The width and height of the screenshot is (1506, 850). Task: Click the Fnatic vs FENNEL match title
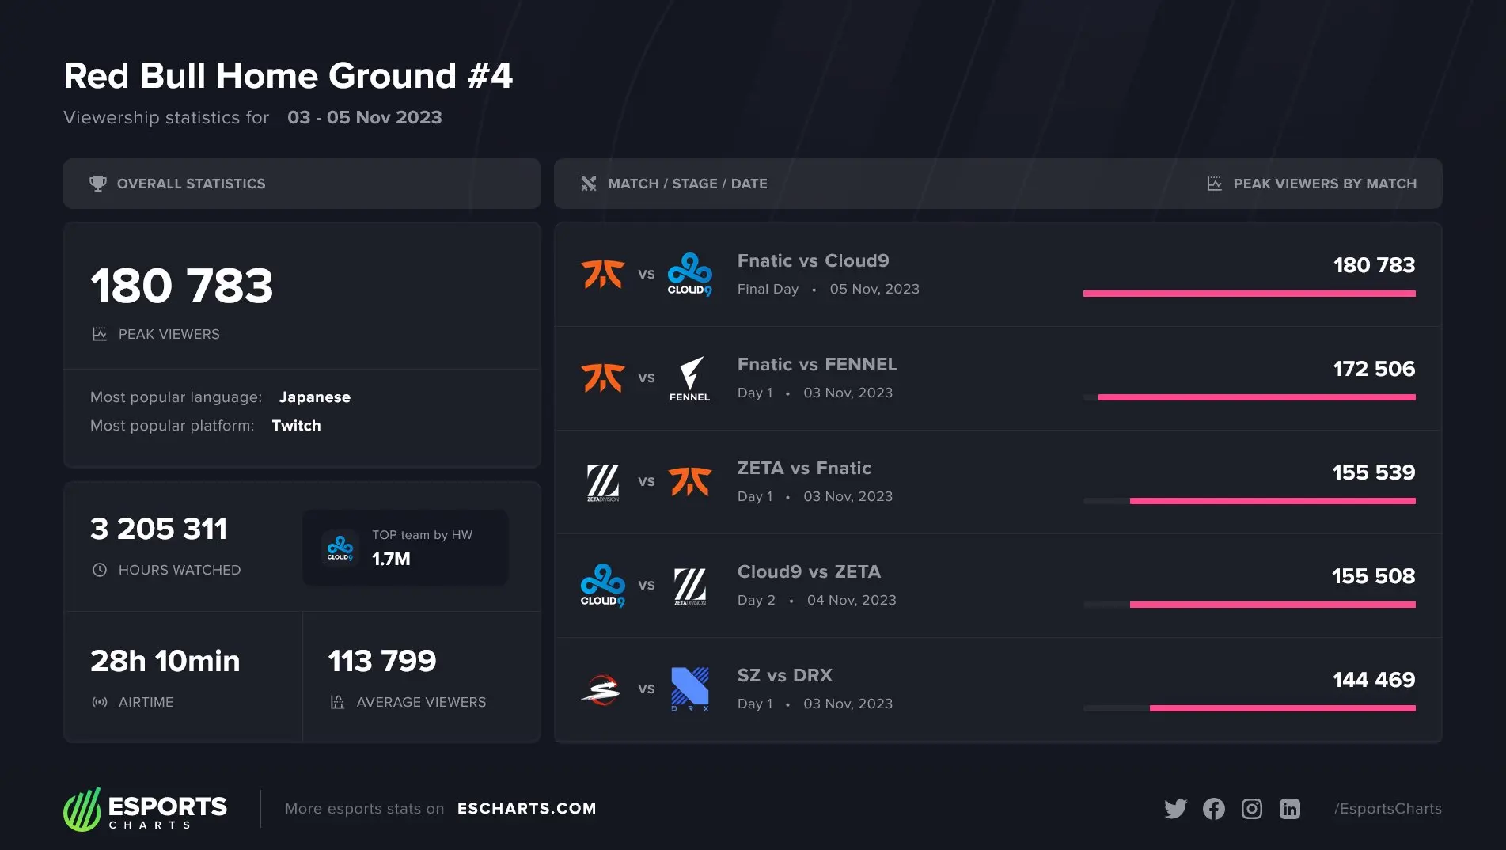[x=817, y=364]
